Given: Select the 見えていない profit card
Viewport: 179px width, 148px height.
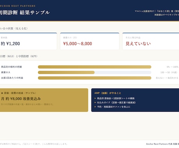Looking at the screenshot, I should click(x=151, y=41).
